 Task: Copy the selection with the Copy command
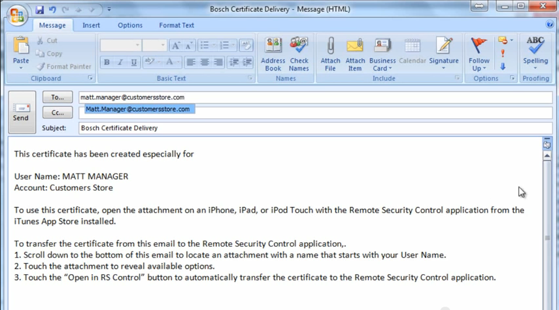click(x=49, y=54)
